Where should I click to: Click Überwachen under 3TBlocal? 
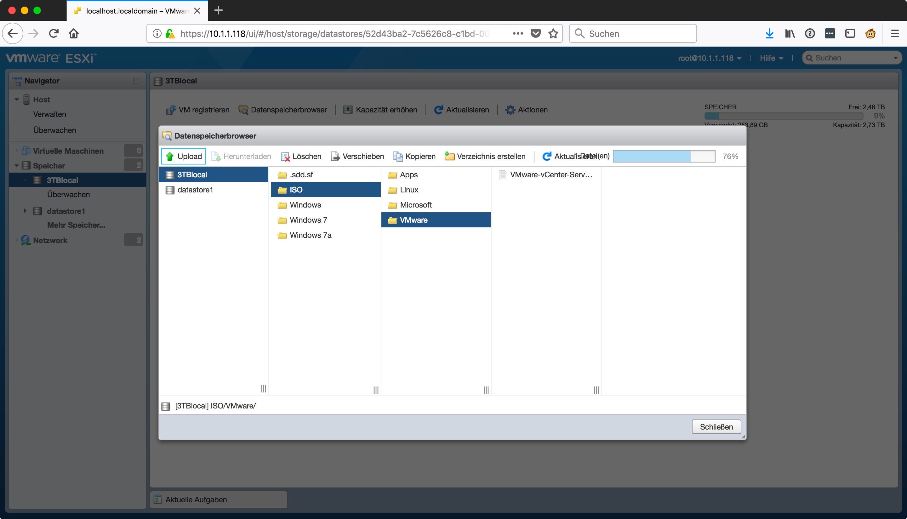click(68, 194)
